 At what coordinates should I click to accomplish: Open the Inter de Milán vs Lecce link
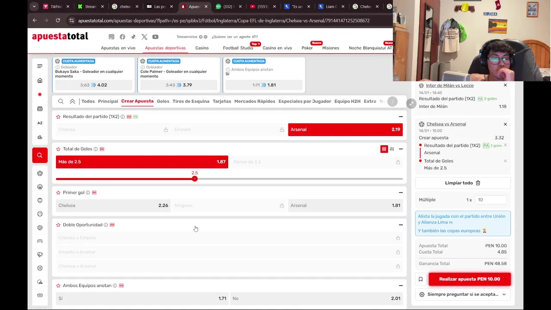[x=449, y=86]
